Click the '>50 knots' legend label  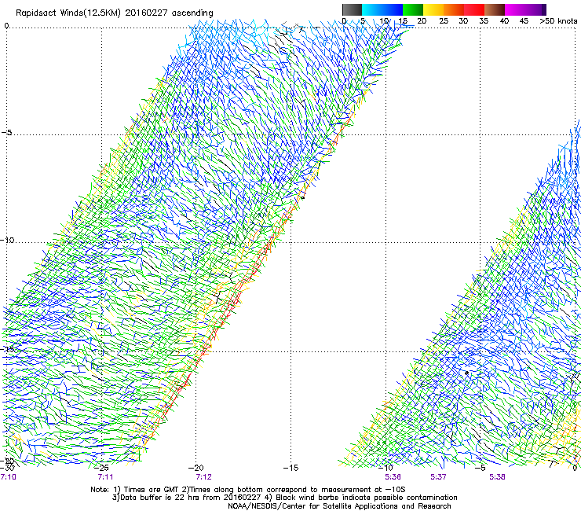[558, 21]
